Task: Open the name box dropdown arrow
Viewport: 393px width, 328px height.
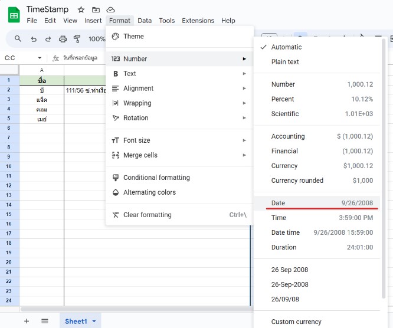Action: coord(40,58)
